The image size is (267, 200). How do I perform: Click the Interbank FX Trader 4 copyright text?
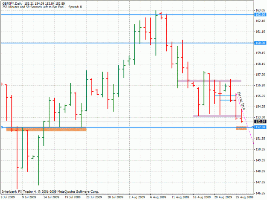pos(50,191)
